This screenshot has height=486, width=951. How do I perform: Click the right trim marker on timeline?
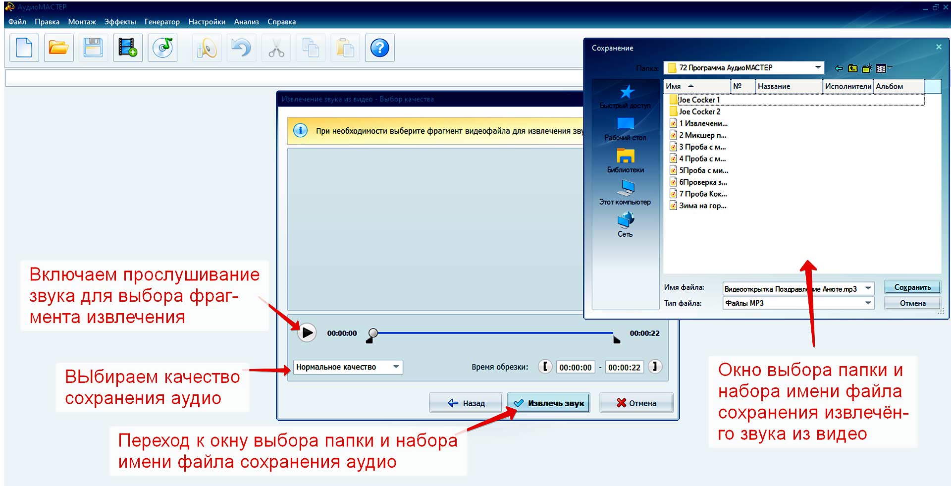617,340
